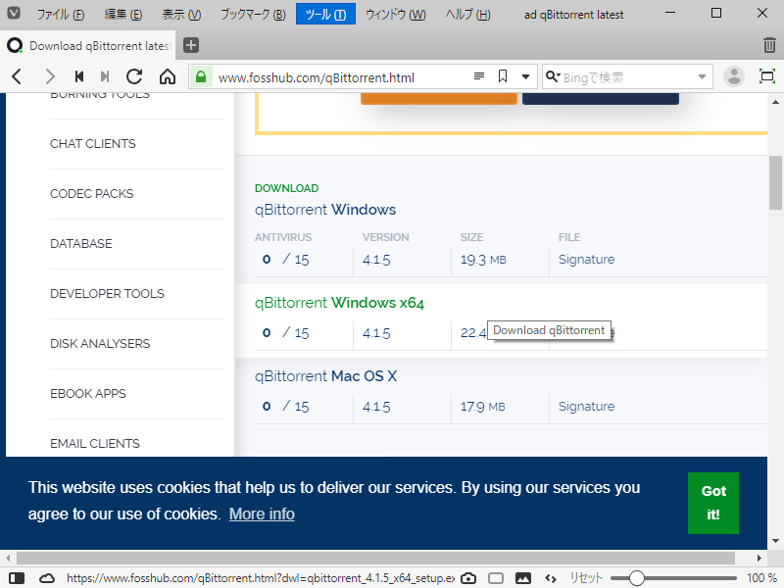Image resolution: width=784 pixels, height=588 pixels.
Task: Open DISK ANALYSERS category
Action: pos(100,344)
